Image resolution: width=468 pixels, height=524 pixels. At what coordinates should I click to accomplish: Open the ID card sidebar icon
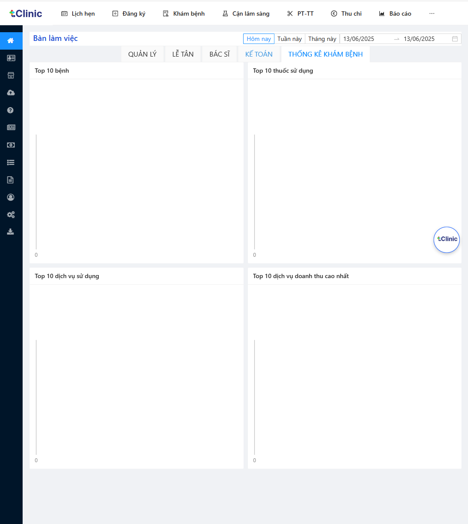[x=11, y=58]
